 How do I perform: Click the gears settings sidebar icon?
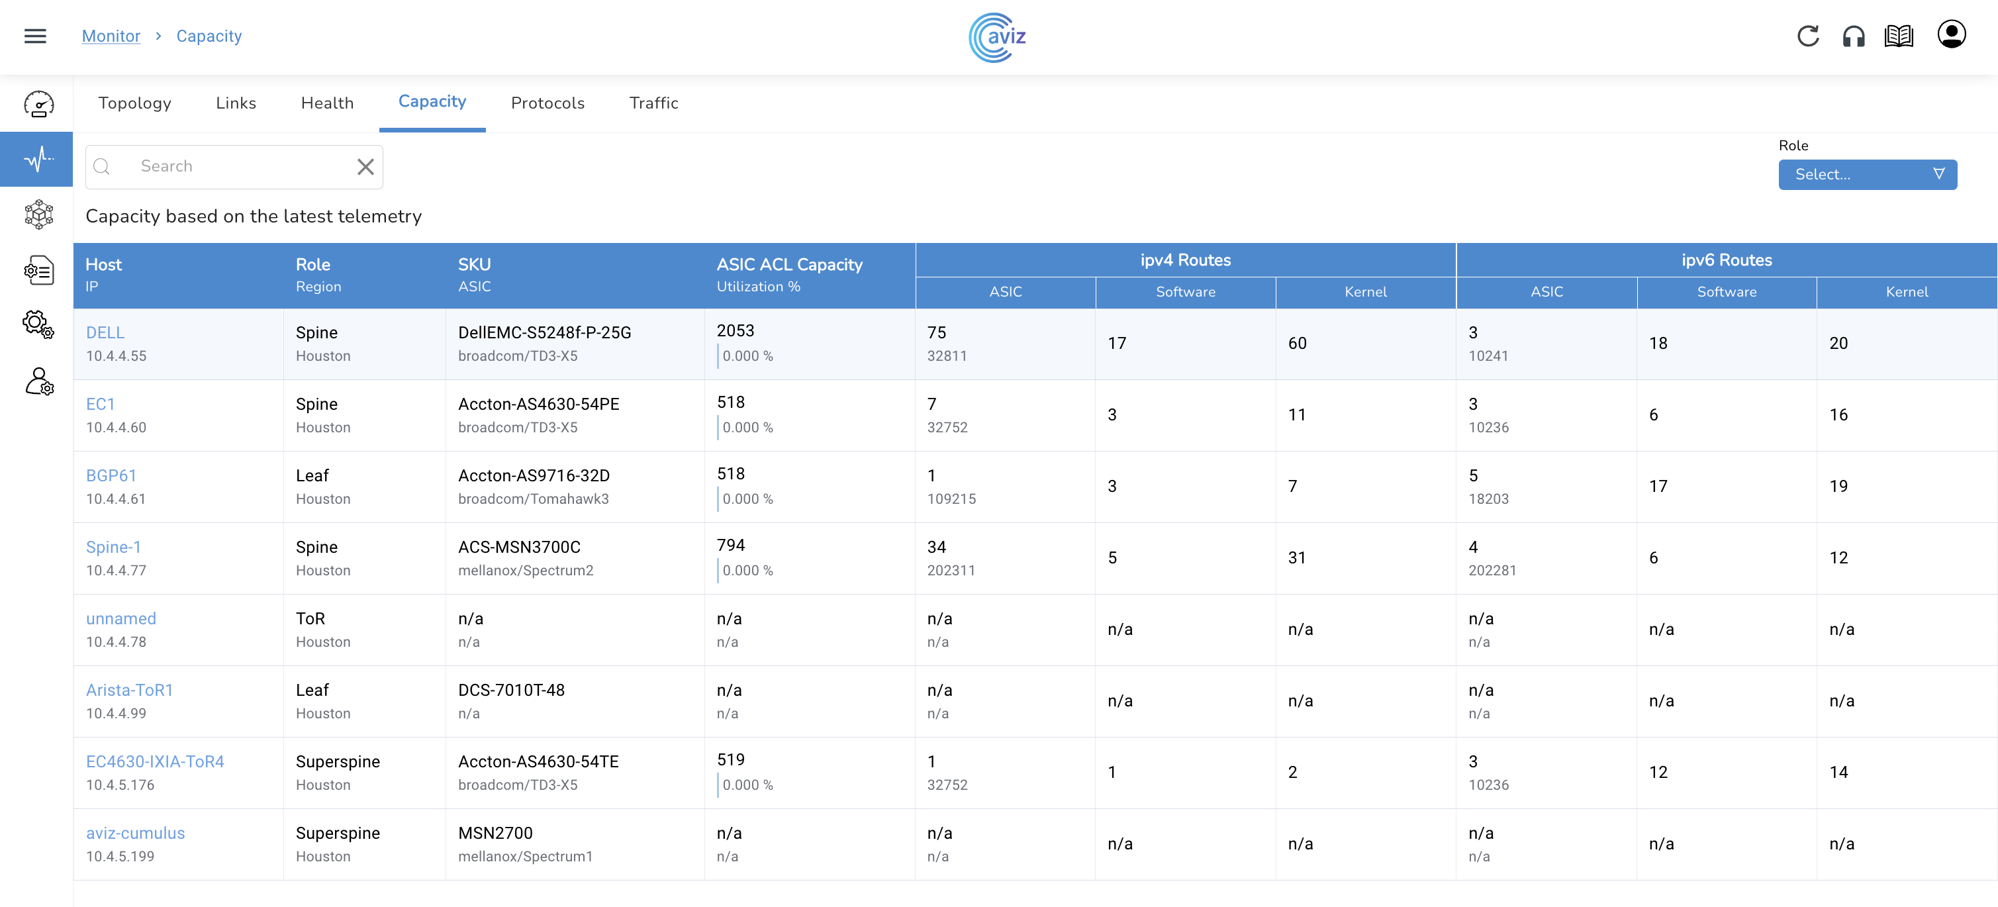(x=38, y=324)
